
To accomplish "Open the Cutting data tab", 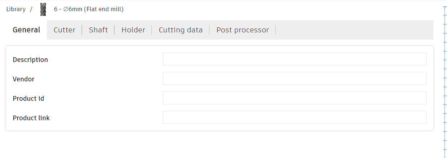I will coord(181,30).
